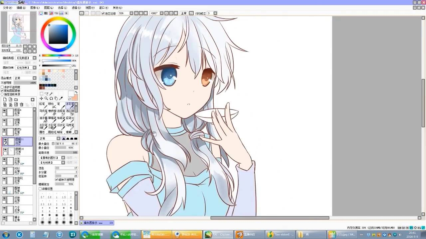Toggle the 选区边缘 selection edge checkbox
The width and height of the screenshot is (426, 239).
(x=103, y=13)
